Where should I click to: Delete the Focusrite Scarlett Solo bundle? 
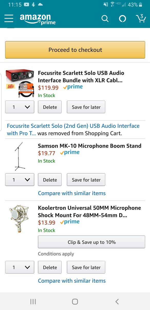(x=50, y=107)
